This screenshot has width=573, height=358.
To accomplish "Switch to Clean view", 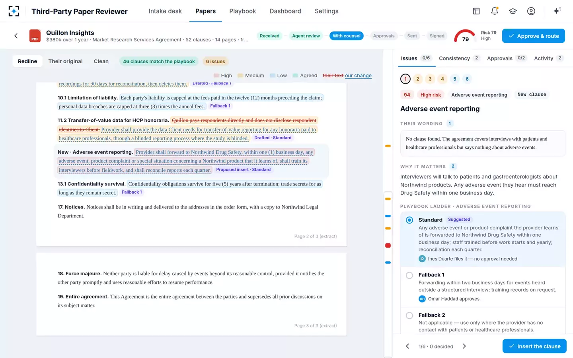I will [101, 61].
